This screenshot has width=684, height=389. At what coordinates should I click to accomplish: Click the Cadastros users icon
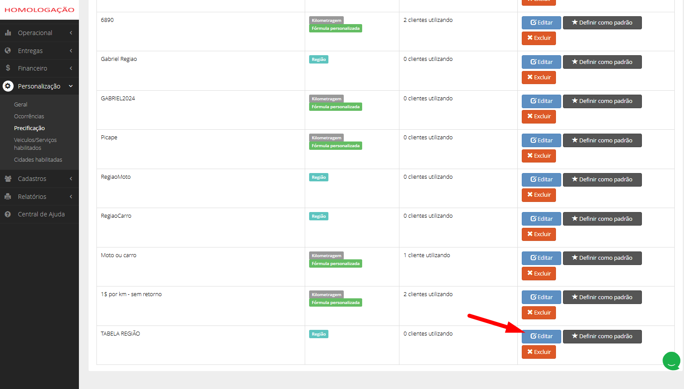8,179
